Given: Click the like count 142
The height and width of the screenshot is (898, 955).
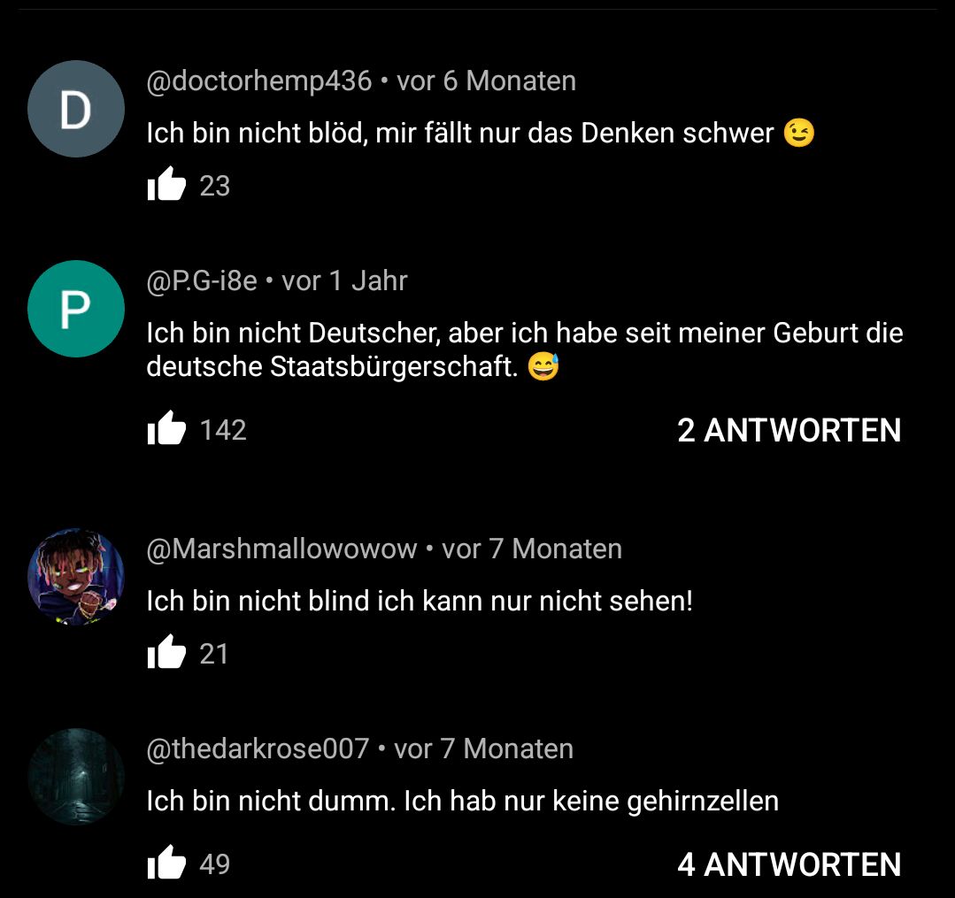Looking at the screenshot, I should [223, 431].
